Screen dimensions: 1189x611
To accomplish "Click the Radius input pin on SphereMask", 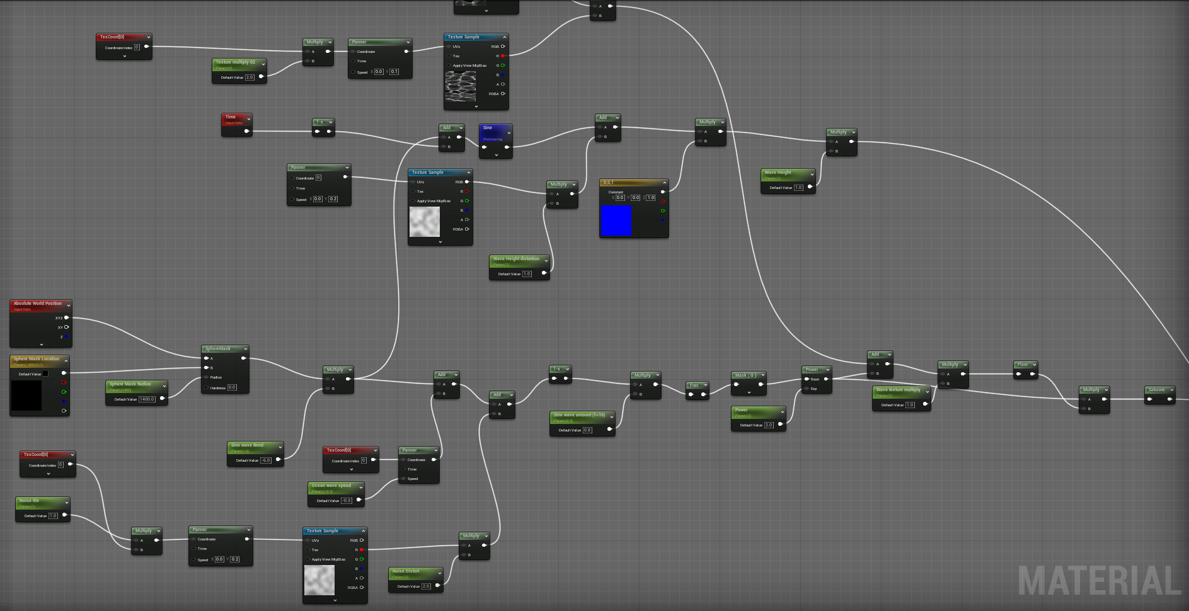I will click(x=206, y=377).
